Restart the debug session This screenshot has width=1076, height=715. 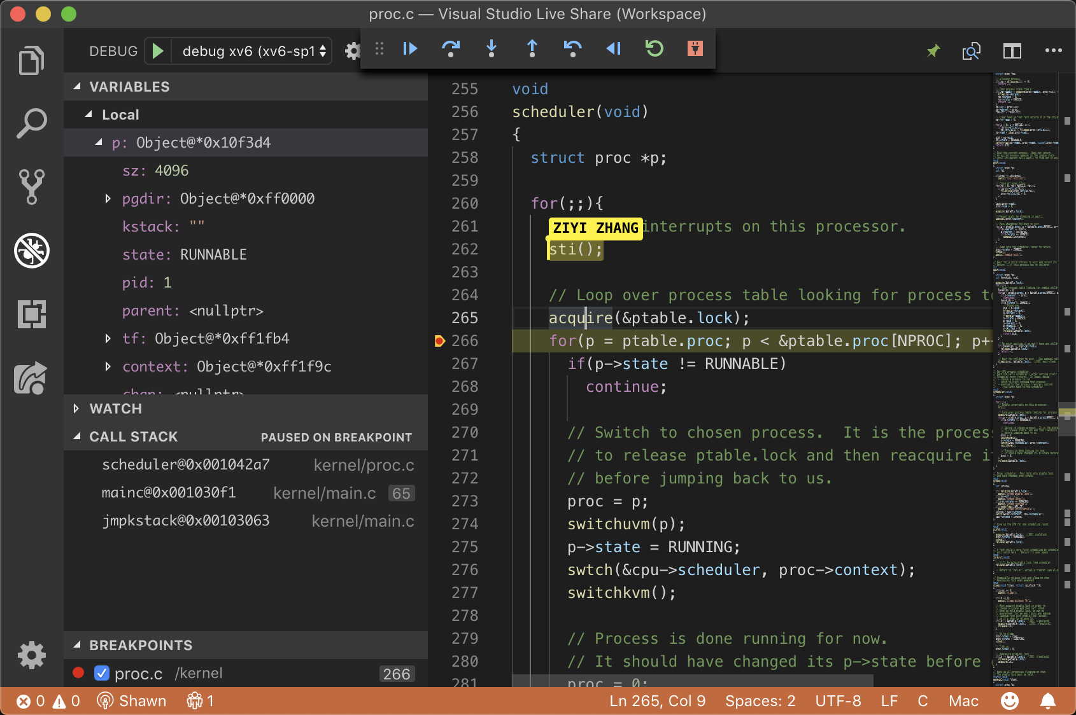pyautogui.click(x=655, y=49)
